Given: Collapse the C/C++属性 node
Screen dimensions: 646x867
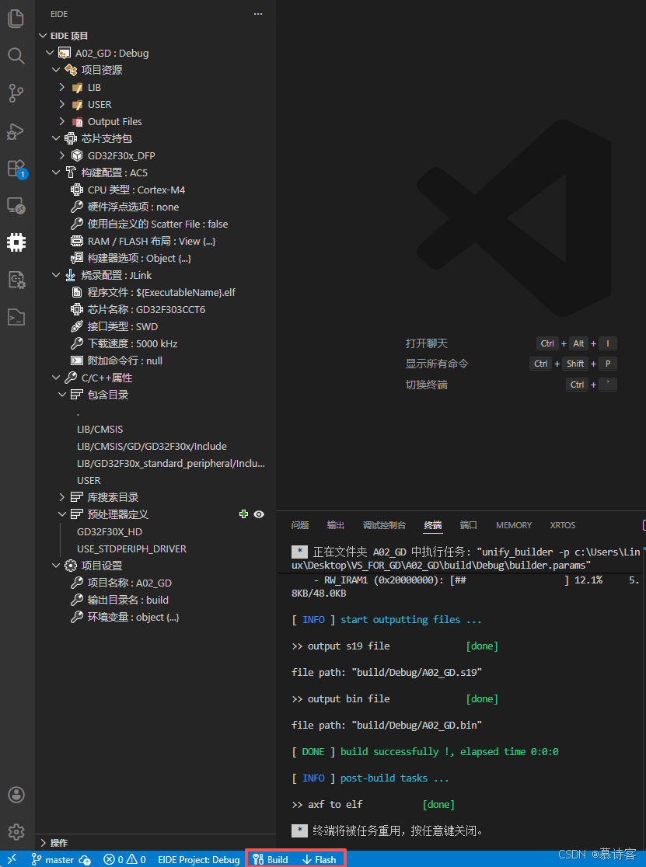Looking at the screenshot, I should pyautogui.click(x=56, y=378).
